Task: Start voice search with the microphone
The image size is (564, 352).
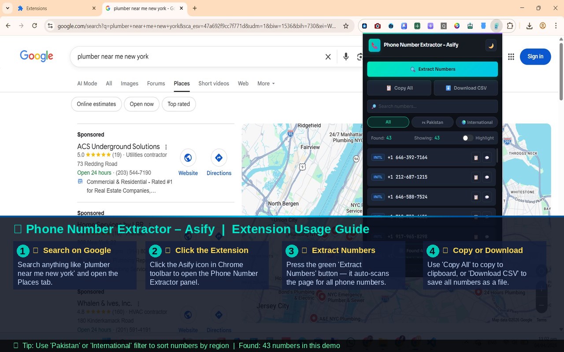Action: pos(346,56)
